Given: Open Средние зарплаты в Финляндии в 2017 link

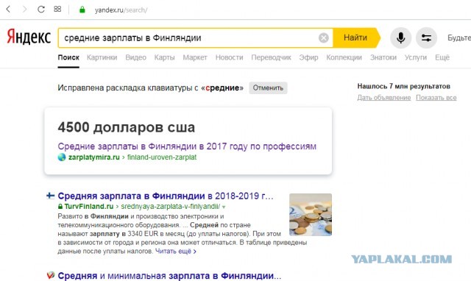Looking at the screenshot, I should pyautogui.click(x=187, y=146).
